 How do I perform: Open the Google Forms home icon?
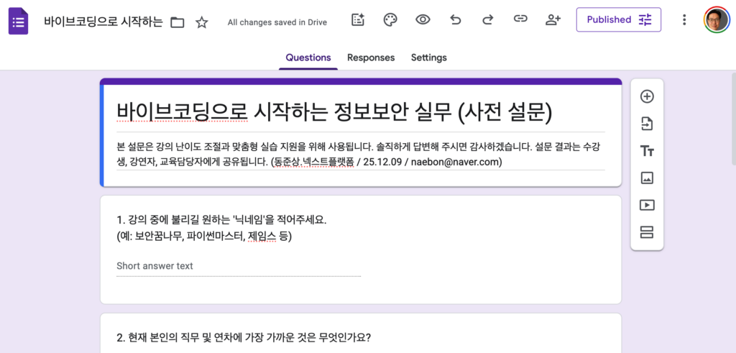click(x=19, y=21)
